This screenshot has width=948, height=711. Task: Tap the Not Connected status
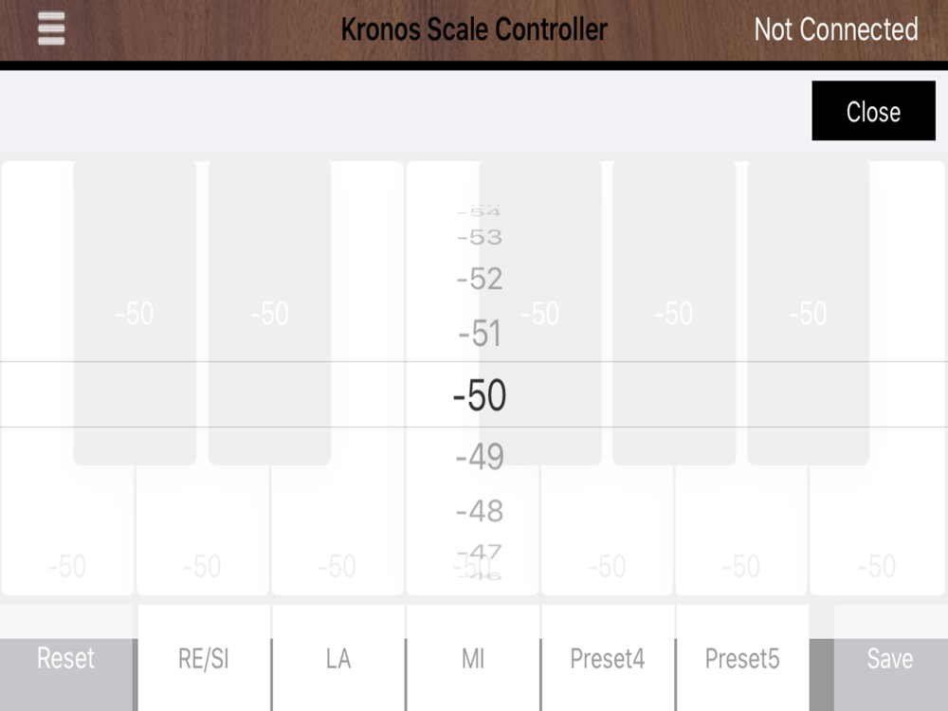click(x=836, y=29)
